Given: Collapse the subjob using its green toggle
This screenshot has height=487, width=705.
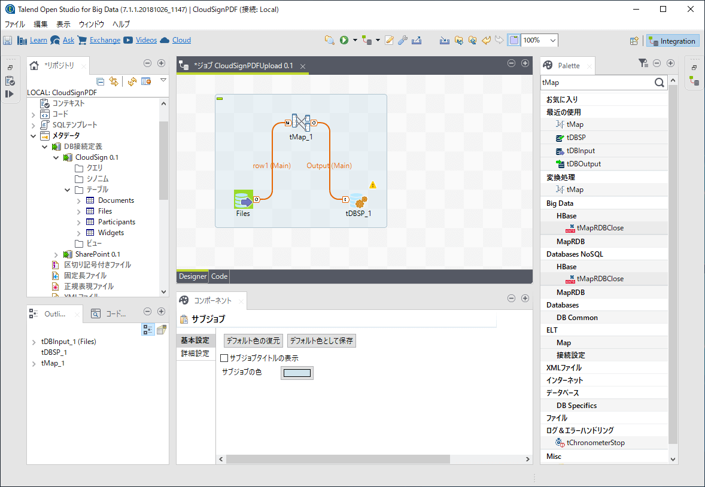Looking at the screenshot, I should coord(219,99).
